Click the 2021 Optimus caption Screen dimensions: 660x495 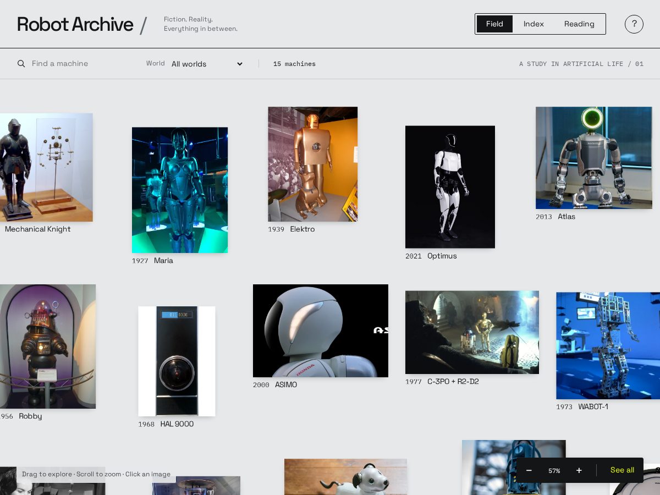431,256
